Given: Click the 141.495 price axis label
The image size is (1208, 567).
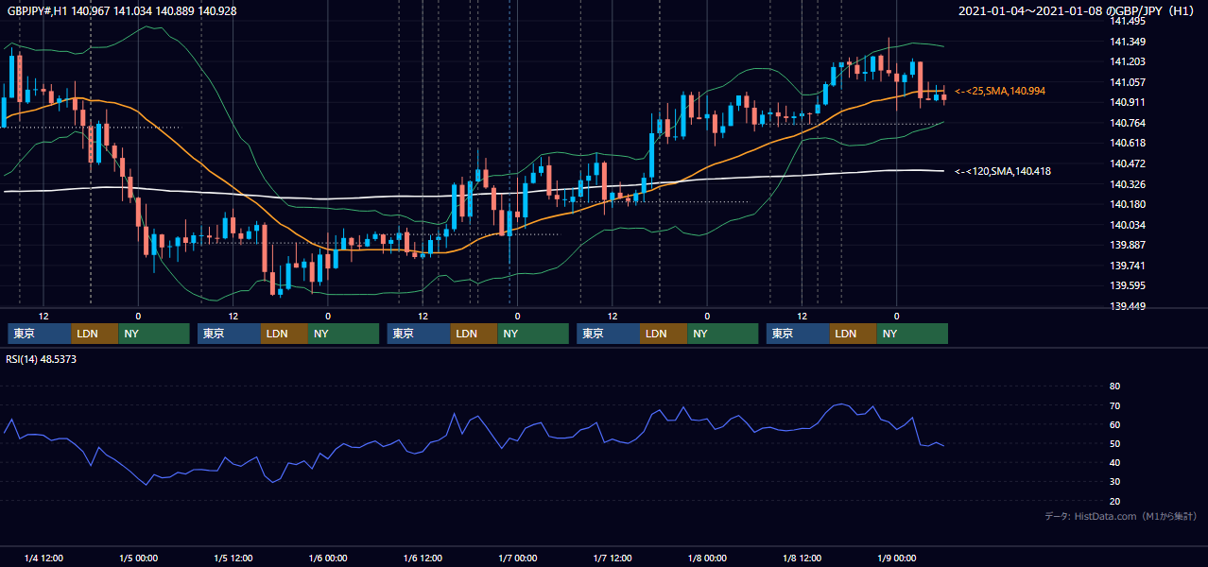Looking at the screenshot, I should 1128,21.
